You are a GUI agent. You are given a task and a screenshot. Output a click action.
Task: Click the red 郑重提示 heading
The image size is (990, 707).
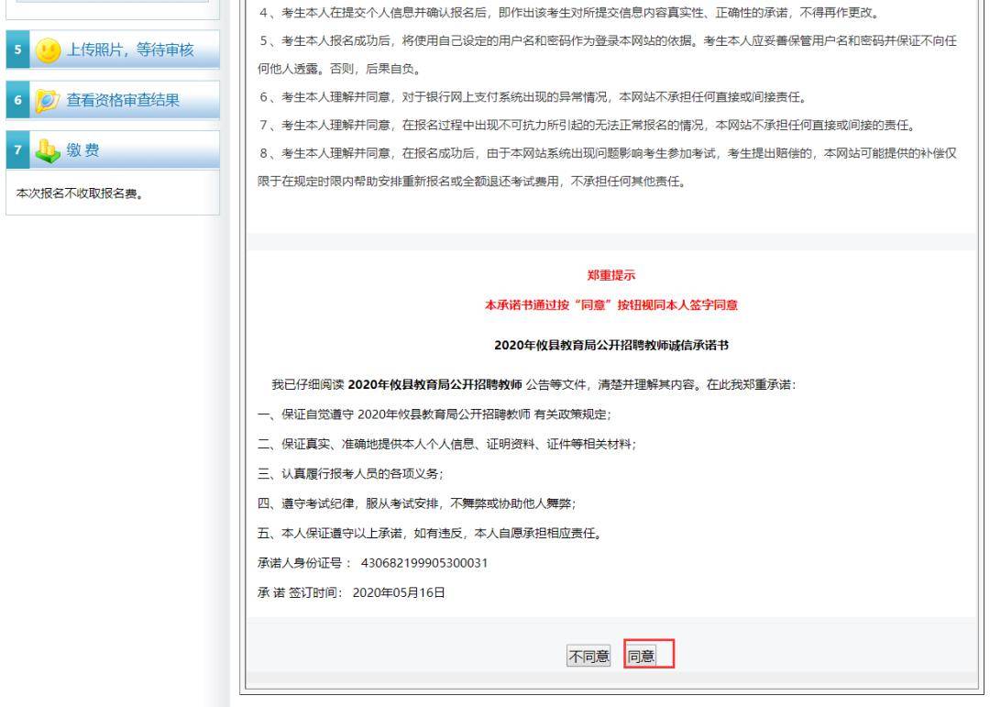coord(611,275)
